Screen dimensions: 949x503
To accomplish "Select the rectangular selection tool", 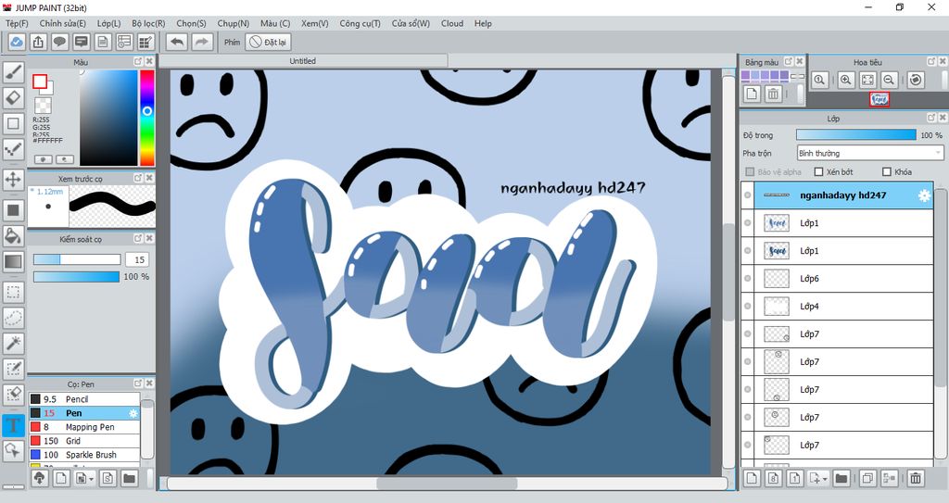I will point(13,292).
